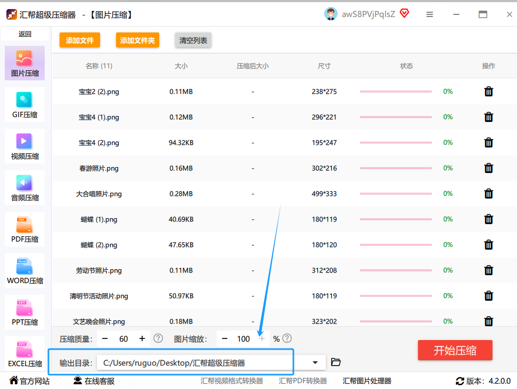Increase 压缩质量 with plus button
Viewport: 517px width, 389px height.
point(142,338)
